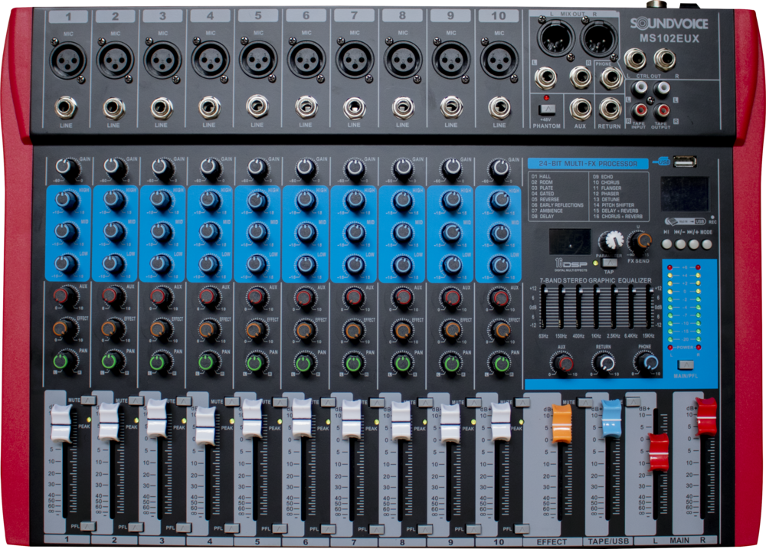Image resolution: width=766 pixels, height=549 pixels.
Task: Click the channel 2 red AUX knob
Action: (x=112, y=296)
